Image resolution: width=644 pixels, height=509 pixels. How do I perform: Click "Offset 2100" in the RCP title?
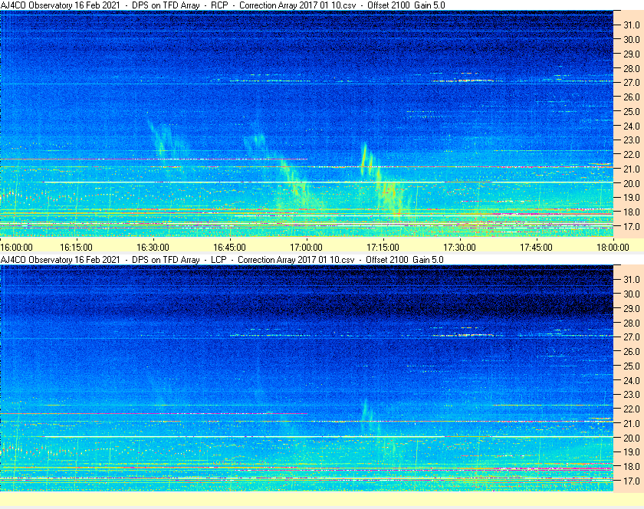(x=389, y=5)
